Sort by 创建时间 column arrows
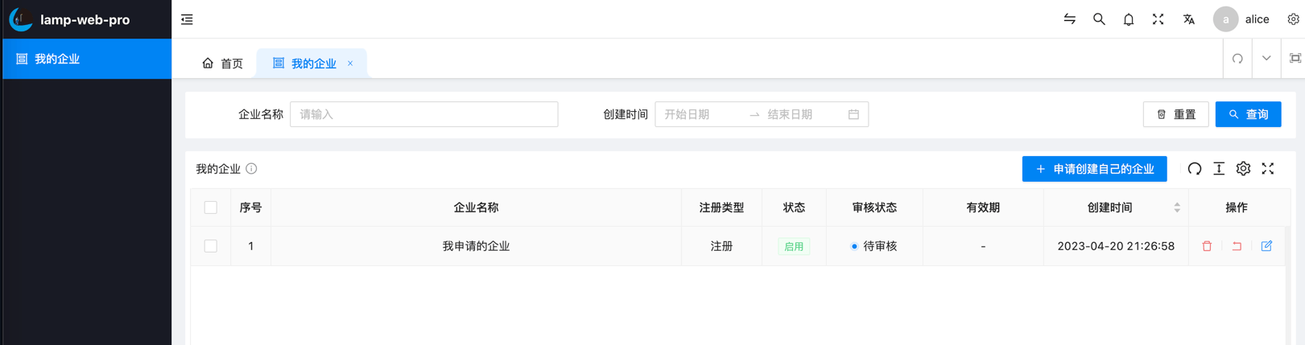The height and width of the screenshot is (345, 1305). coord(1177,207)
